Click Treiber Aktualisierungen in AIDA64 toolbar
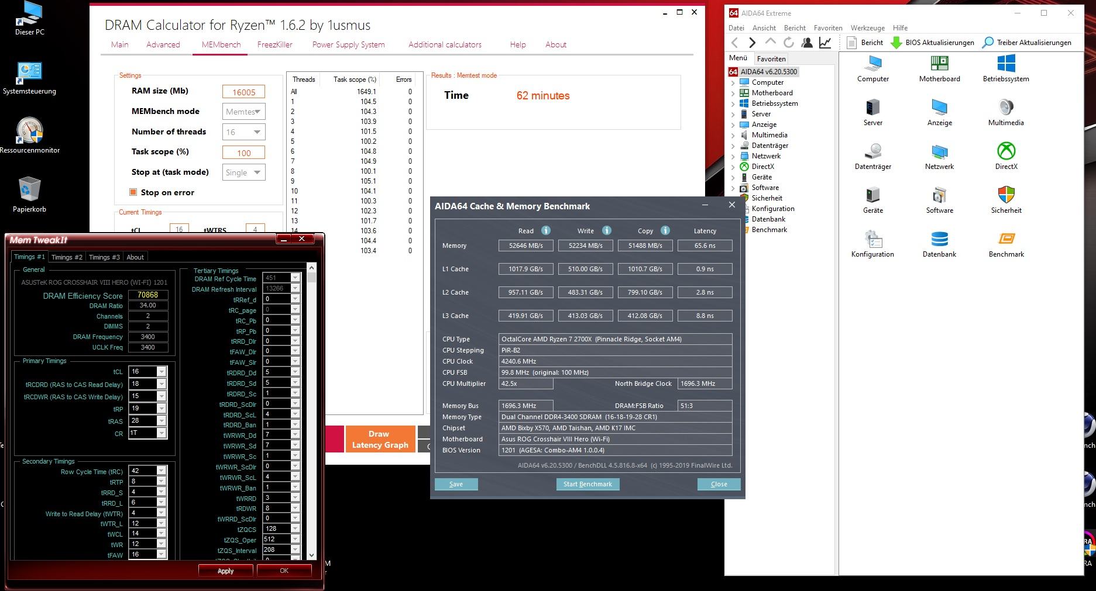Image resolution: width=1096 pixels, height=591 pixels. 1027,42
